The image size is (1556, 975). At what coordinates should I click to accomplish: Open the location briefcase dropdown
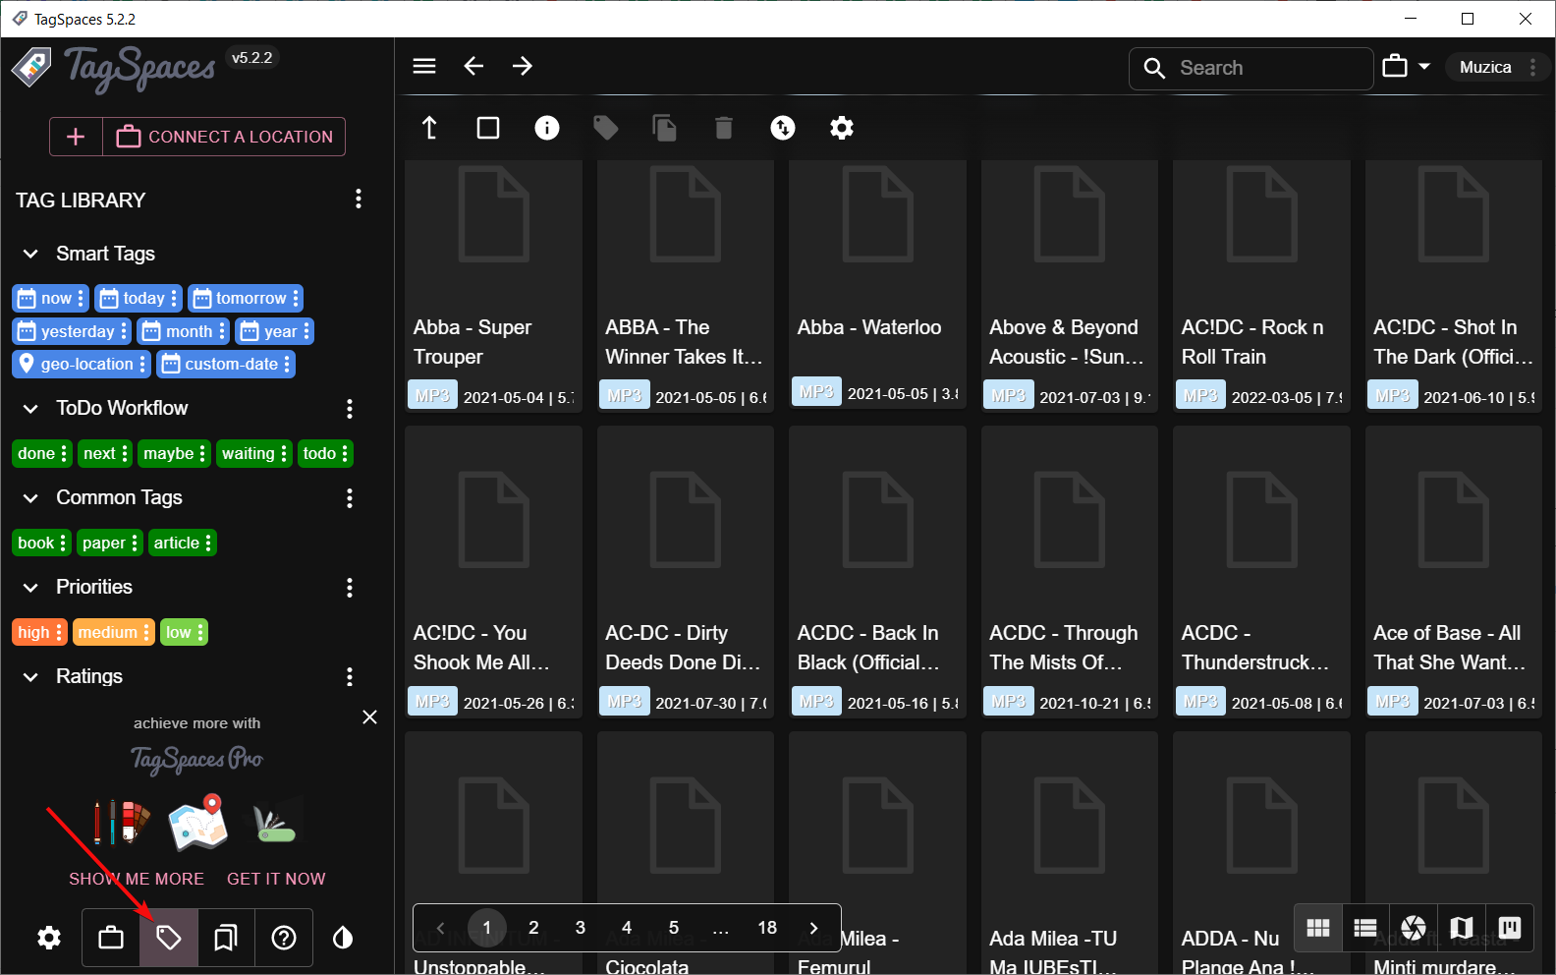[1407, 67]
